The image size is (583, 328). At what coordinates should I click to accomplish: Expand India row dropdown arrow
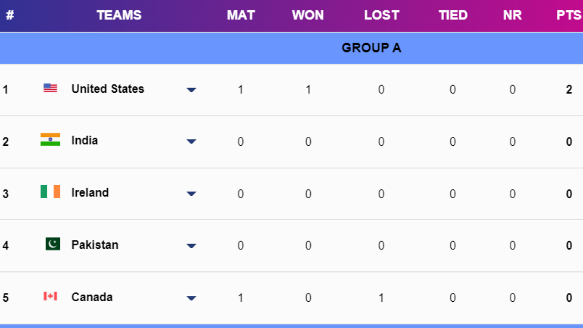click(x=191, y=141)
